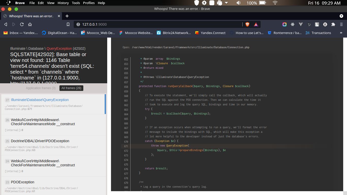Image resolution: width=347 pixels, height=195 pixels.
Task: Open the volume speaker control
Action: pos(238,3)
